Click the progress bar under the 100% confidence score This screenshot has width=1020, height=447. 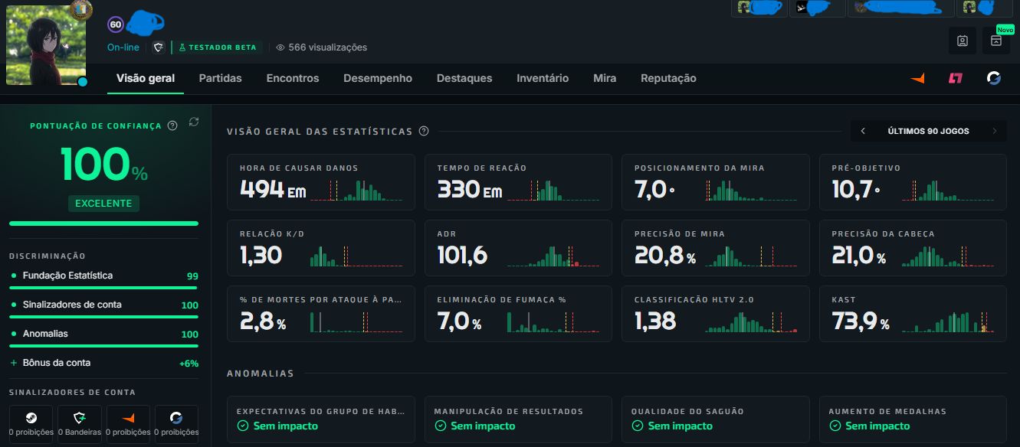click(103, 223)
